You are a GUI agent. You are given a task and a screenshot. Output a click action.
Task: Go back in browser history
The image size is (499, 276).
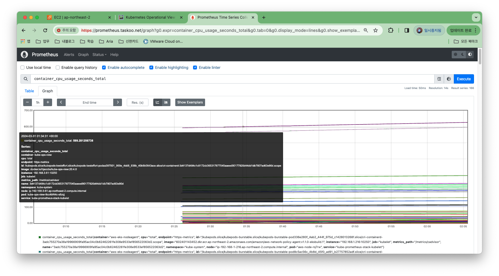23,30
